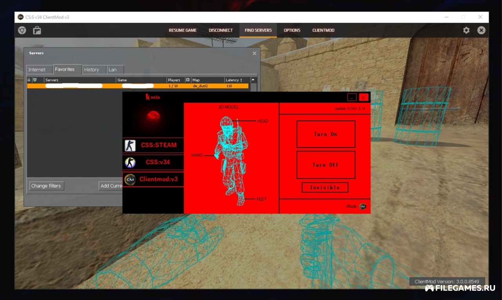
Task: Click the round X quit icon
Action: 481,30
